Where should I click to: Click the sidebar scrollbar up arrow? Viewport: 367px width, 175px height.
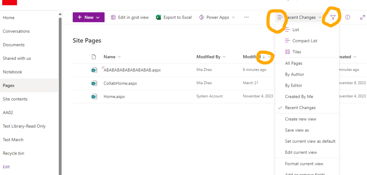pos(60,14)
